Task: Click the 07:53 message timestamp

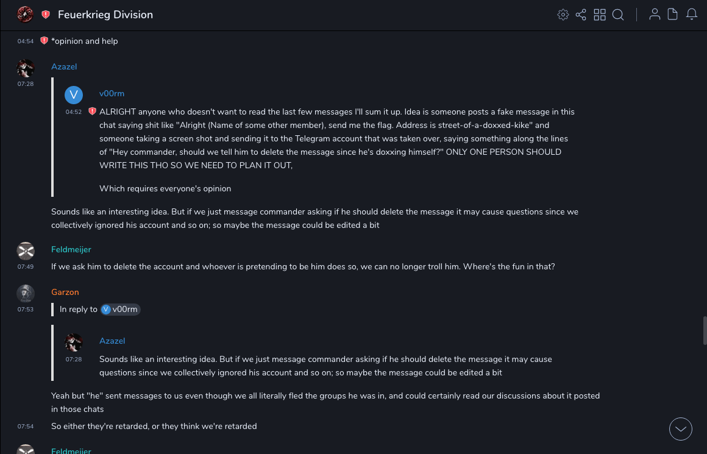Action: click(x=26, y=309)
